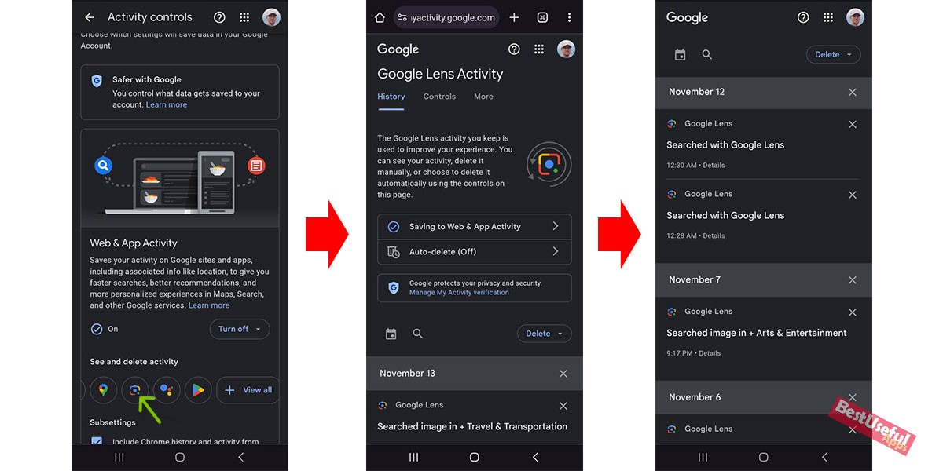Open Chrome three-dot overflow menu
Screen dimensions: 943x471
pos(569,17)
